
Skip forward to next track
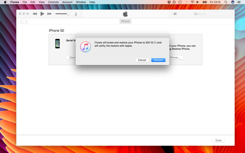(x=49, y=14)
